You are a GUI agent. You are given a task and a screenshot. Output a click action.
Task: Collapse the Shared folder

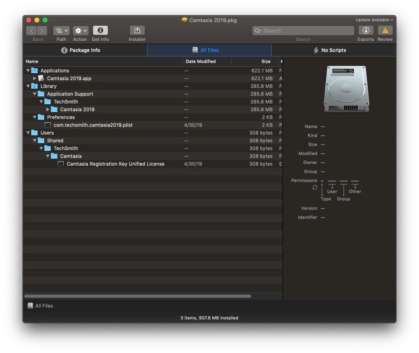[34, 140]
